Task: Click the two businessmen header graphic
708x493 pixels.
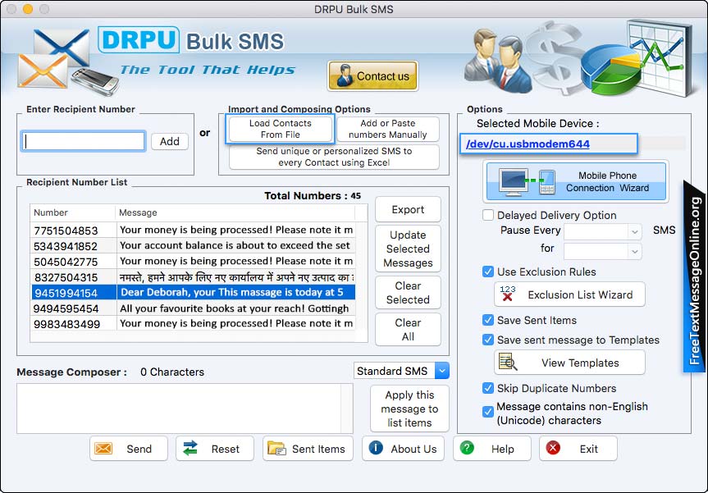Action: pos(499,61)
